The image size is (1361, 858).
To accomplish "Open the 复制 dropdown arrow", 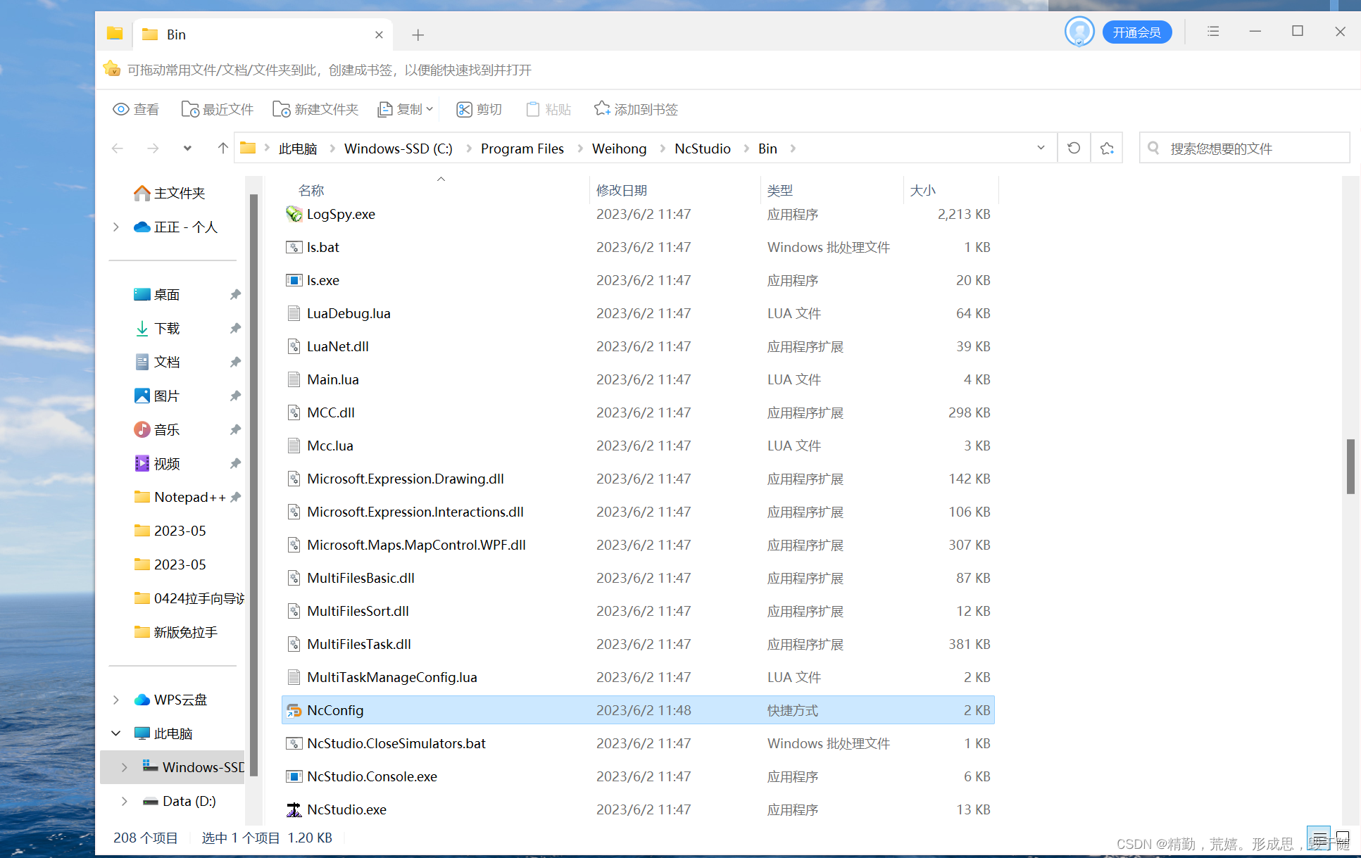I will [x=429, y=109].
